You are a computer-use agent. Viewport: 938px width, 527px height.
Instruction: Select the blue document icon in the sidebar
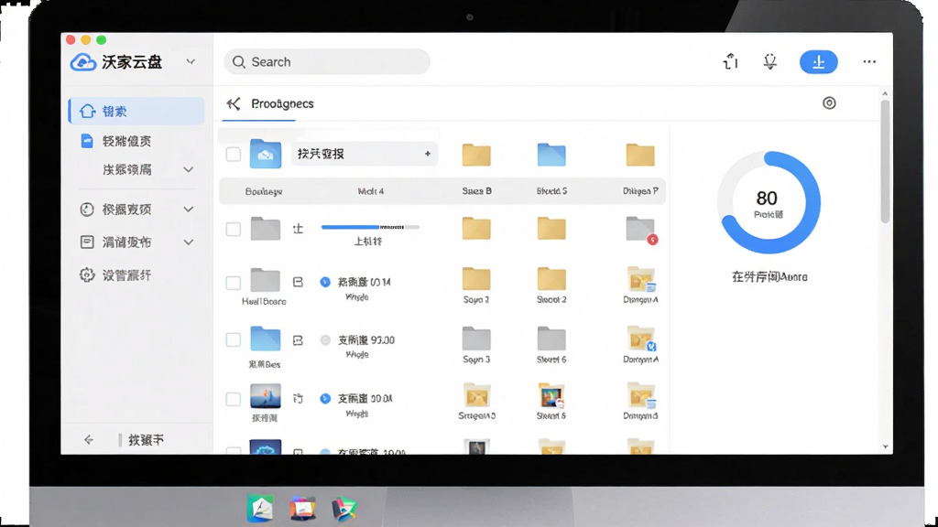[87, 141]
